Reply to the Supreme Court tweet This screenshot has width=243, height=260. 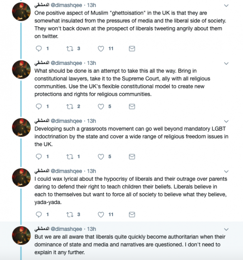point(39,107)
